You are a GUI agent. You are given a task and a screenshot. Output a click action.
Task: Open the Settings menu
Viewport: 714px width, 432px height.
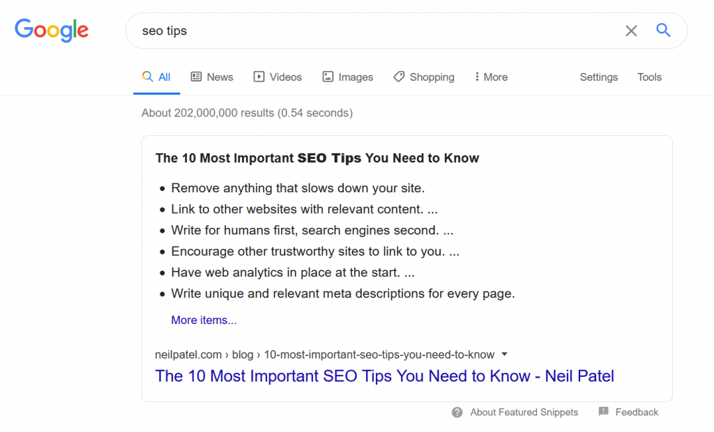pos(598,77)
